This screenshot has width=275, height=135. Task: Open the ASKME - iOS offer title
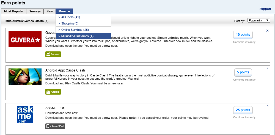55,108
